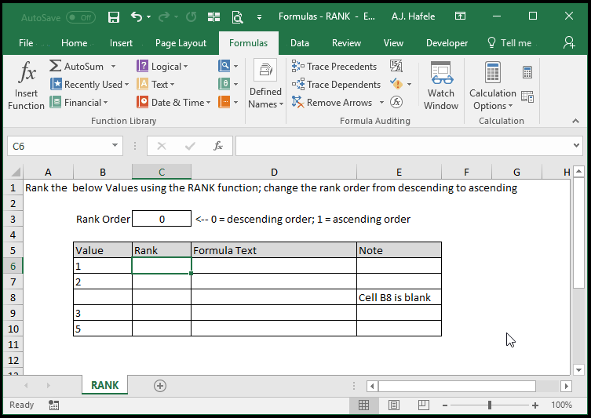
Task: Toggle Show Formulas icon
Action: [396, 66]
